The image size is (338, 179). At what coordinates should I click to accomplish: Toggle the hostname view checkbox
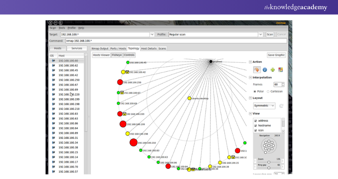tap(256, 125)
